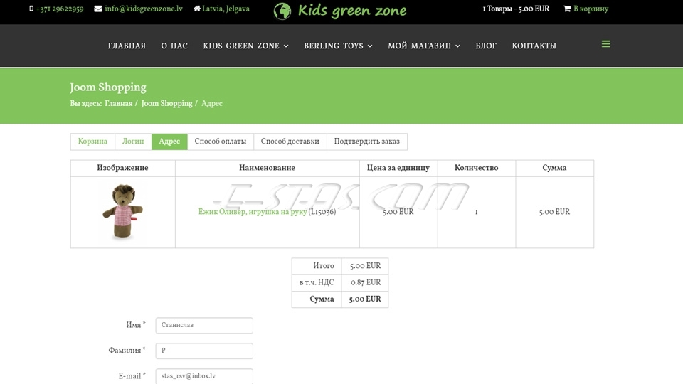Click the Цена за единицу column header
The width and height of the screenshot is (683, 384).
coord(398,168)
